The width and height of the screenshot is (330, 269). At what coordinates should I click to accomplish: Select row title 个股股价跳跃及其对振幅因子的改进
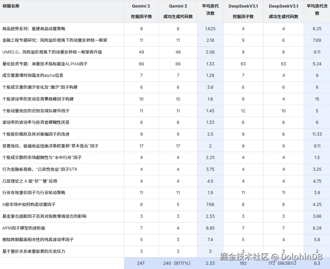pyautogui.click(x=36, y=134)
